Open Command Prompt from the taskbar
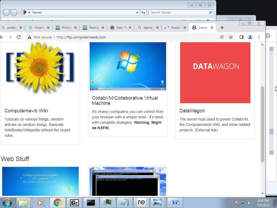This screenshot has width=277, height=208. click(x=91, y=203)
